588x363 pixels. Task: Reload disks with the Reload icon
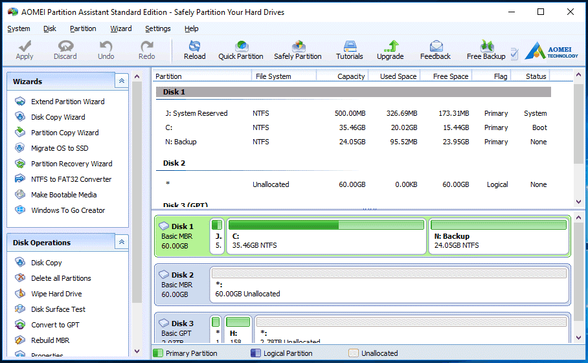coord(195,46)
